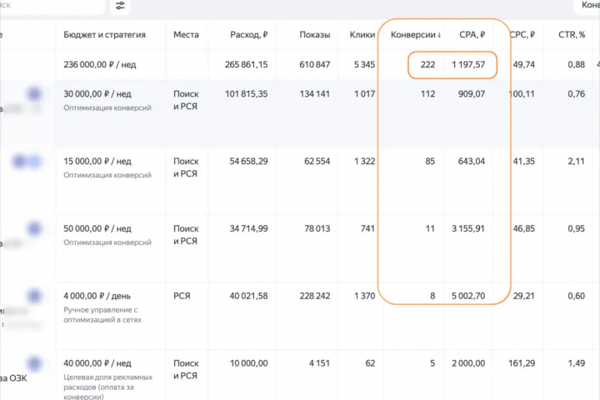Select spend value 101 815,35
This screenshot has width=600, height=400.
tap(246, 94)
